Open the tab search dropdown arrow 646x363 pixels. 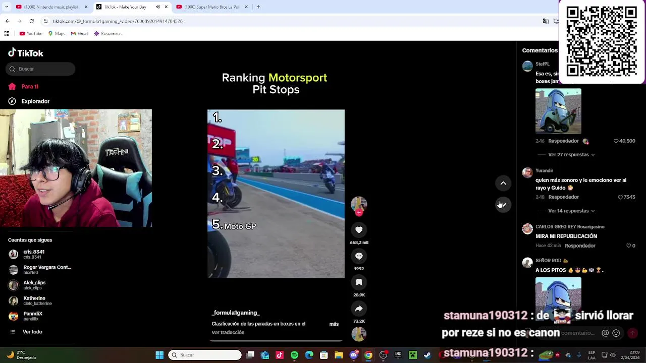coord(6,7)
